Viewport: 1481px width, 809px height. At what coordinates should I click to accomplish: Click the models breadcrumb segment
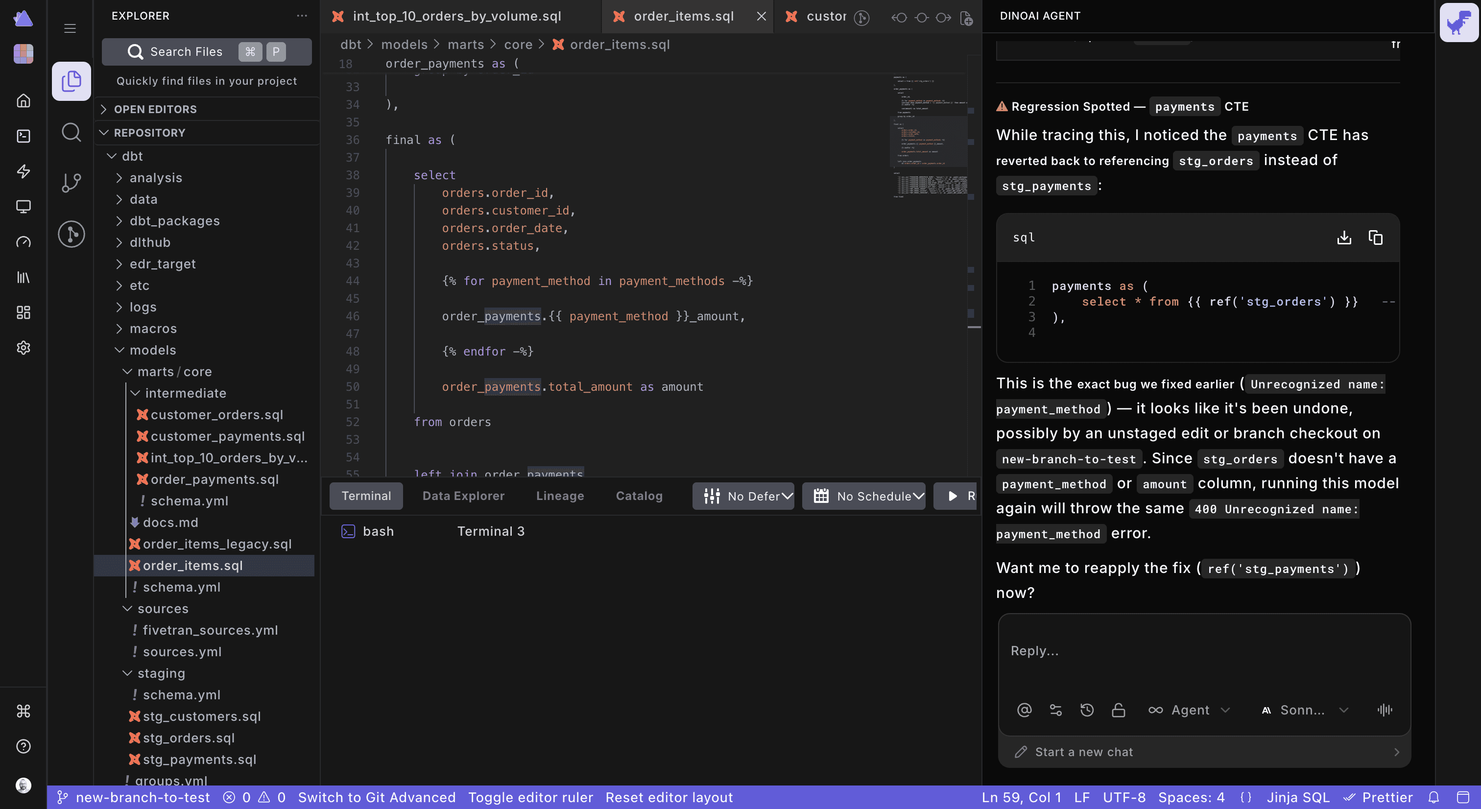click(x=404, y=44)
